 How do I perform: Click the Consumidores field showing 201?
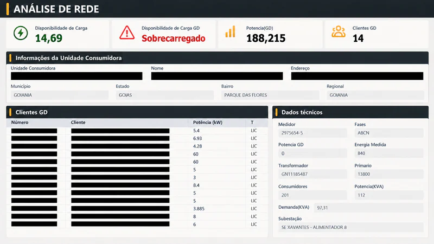(x=312, y=195)
